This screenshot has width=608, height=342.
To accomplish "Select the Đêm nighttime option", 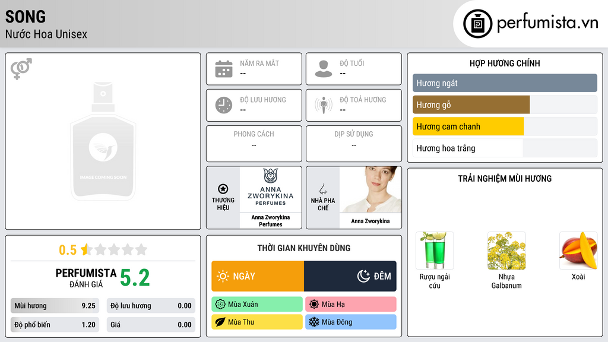I will click(350, 276).
